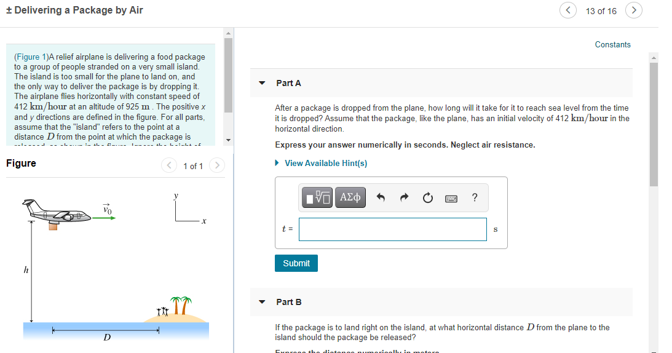Go to next problem 14 of 16

pos(634,10)
